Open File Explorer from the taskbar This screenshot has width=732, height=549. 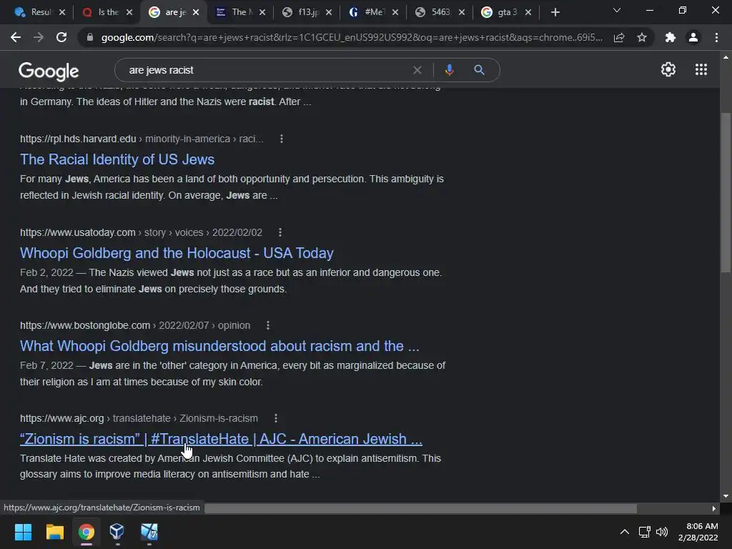pos(54,532)
